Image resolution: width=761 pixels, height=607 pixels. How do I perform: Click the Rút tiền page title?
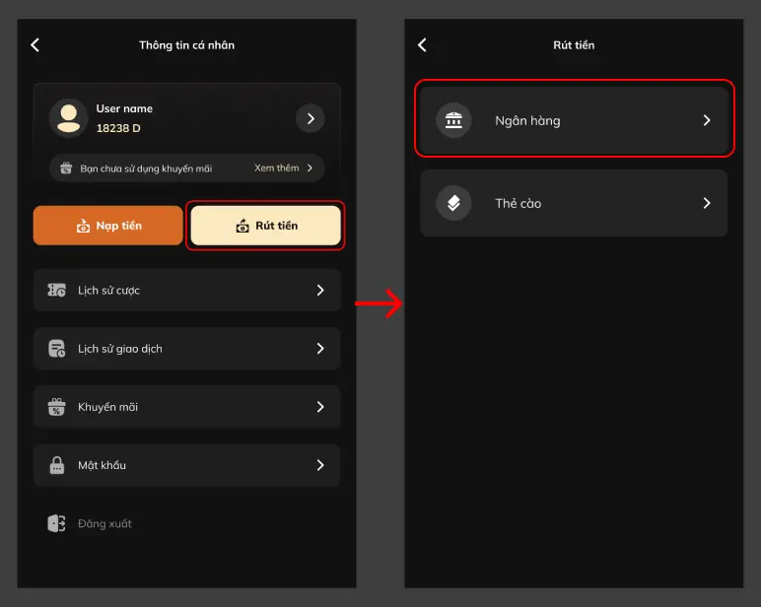pos(574,45)
